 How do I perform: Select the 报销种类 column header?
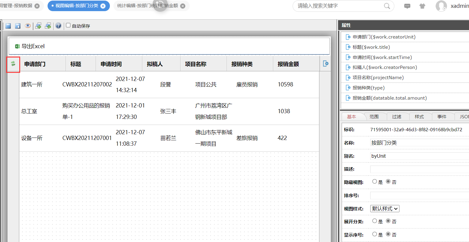pyautogui.click(x=250, y=64)
